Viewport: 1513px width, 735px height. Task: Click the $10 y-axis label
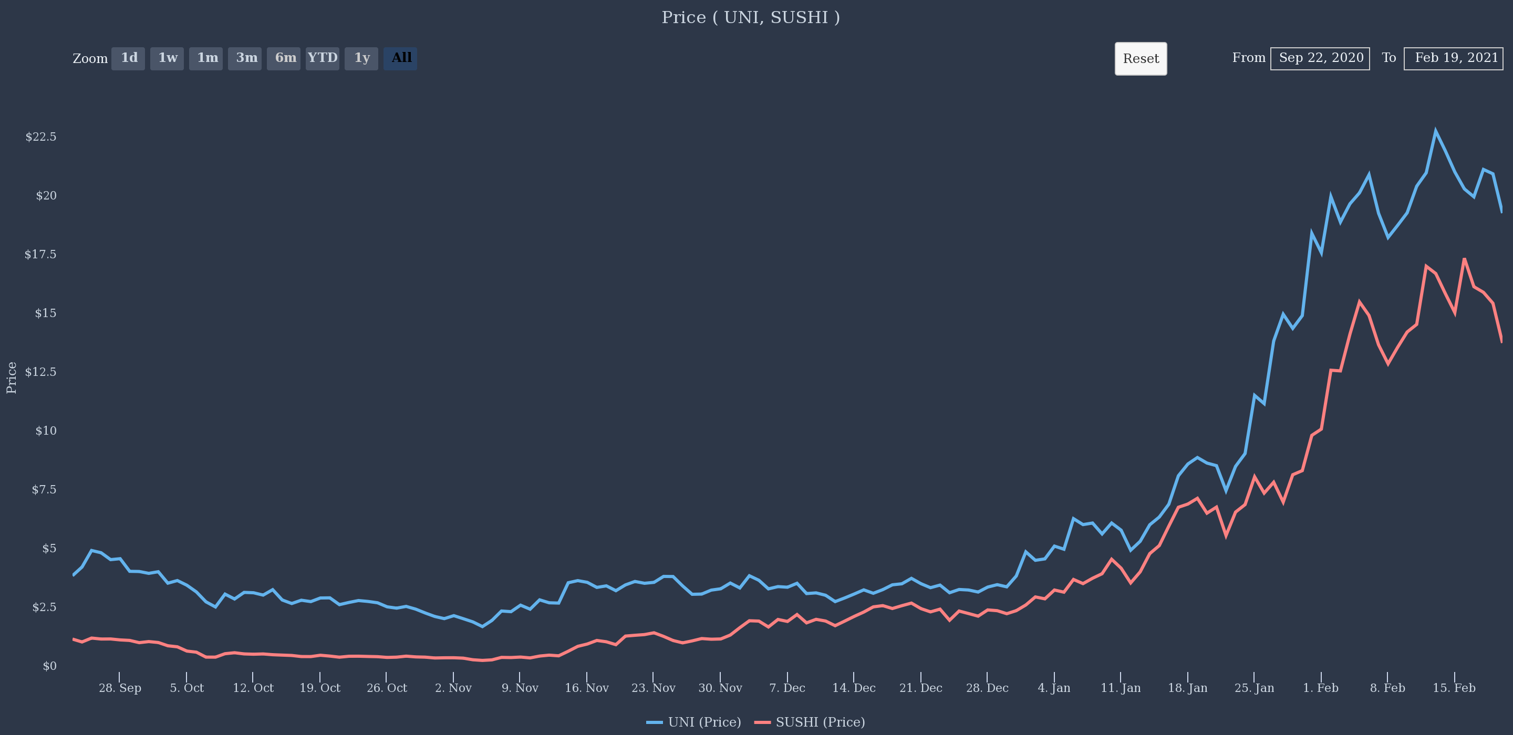(46, 430)
